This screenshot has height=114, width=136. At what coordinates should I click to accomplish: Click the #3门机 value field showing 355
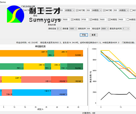(89, 10)
